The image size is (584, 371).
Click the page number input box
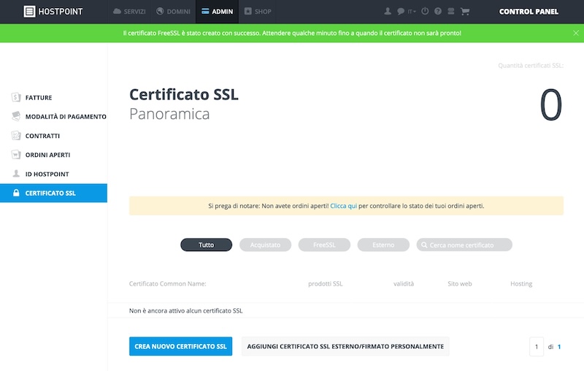537,346
